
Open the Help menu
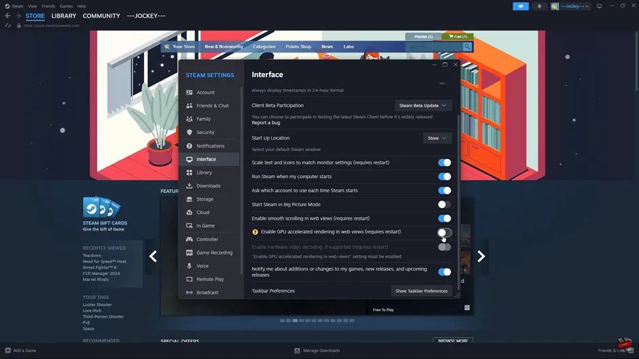click(x=82, y=6)
